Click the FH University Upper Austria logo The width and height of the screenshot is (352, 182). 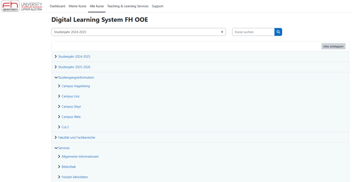tap(22, 6)
